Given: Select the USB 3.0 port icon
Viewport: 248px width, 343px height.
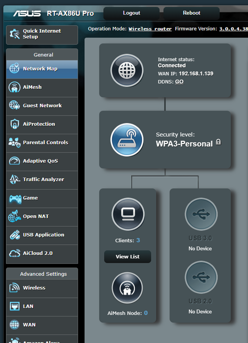Looking at the screenshot, I should 201,214.
